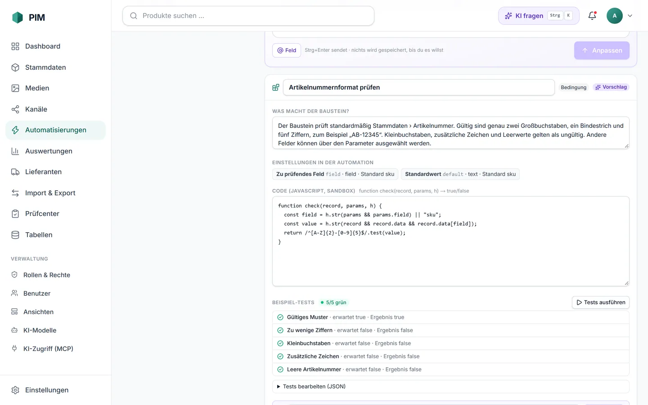Open the user avatar account menu

click(620, 16)
